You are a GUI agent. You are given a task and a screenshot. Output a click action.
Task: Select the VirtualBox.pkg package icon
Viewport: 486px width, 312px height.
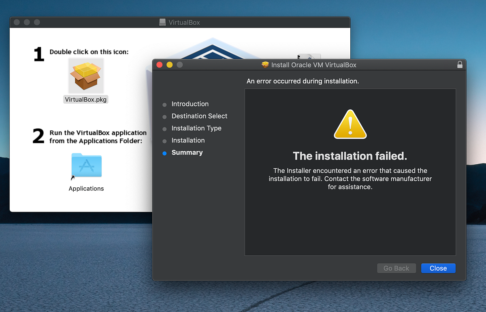[x=85, y=75]
